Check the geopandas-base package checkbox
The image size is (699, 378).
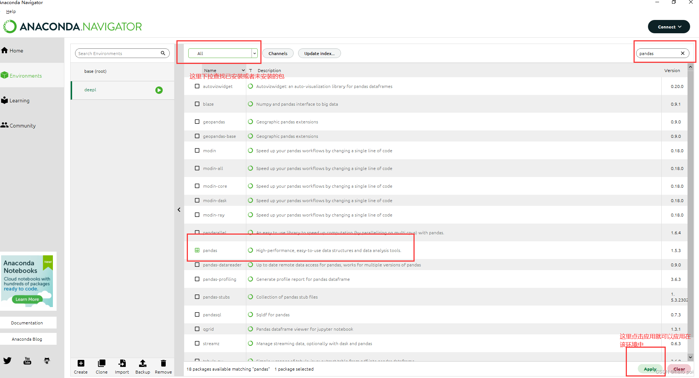pos(197,136)
